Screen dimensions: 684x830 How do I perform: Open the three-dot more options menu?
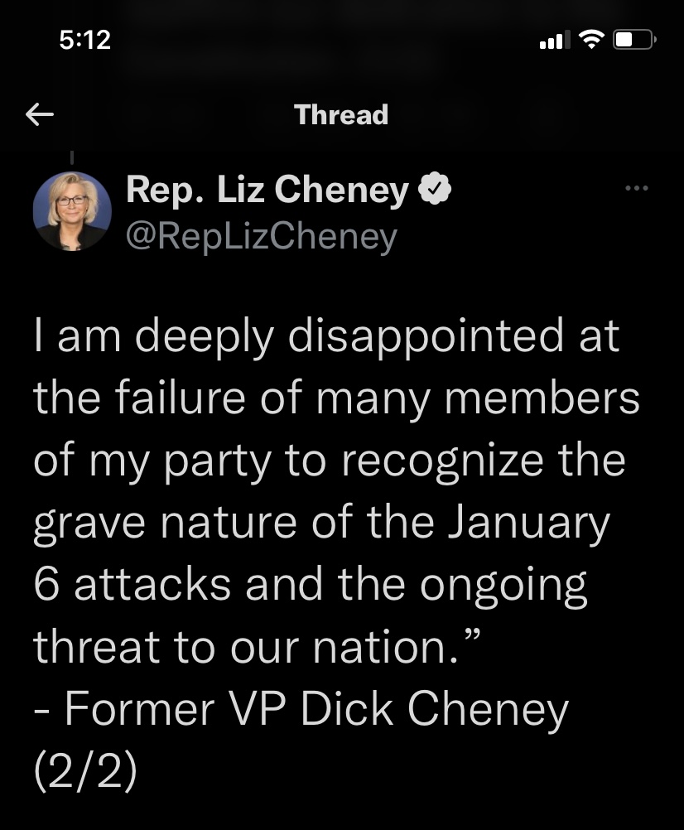637,190
